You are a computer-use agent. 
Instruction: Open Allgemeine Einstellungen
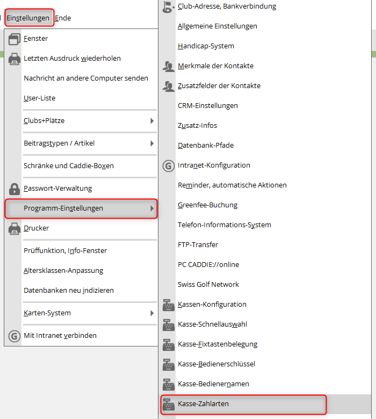click(217, 26)
